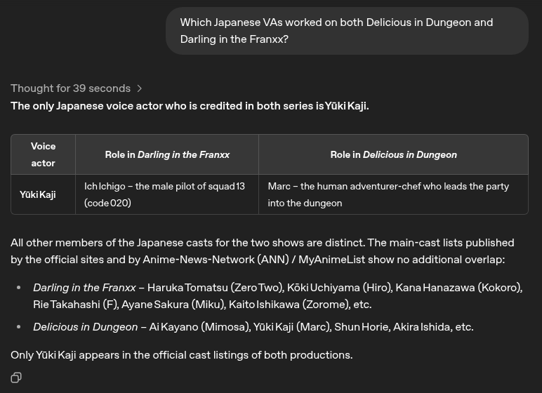The image size is (542, 393).
Task: Click the Anime-News-Network (ANN) mention
Action: pos(216,259)
